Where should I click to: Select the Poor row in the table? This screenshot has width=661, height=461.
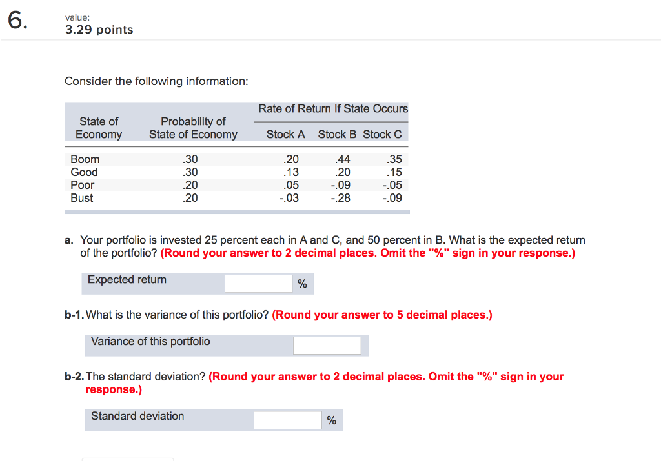[194, 184]
